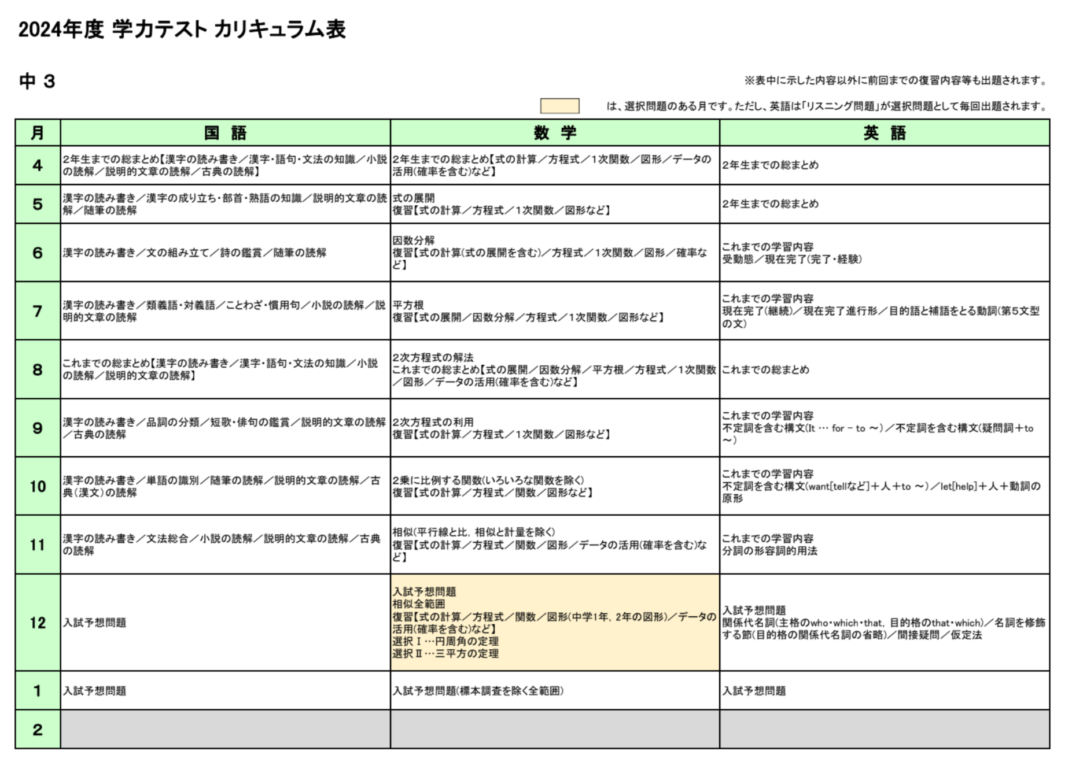Image resolution: width=1072 pixels, height=766 pixels.
Task: Select the January 入試予想問題 English cell
Action: [884, 691]
